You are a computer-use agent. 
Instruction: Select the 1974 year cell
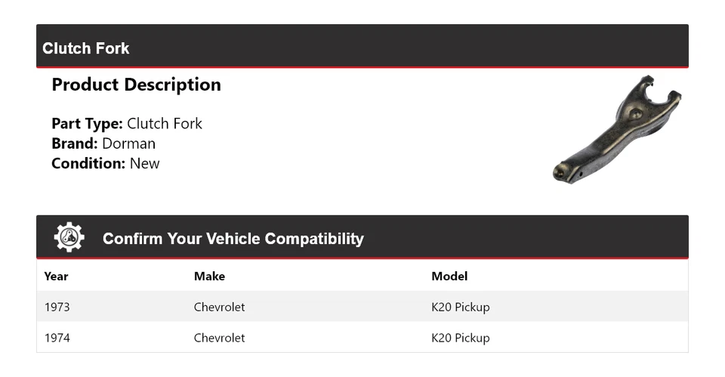pos(57,338)
